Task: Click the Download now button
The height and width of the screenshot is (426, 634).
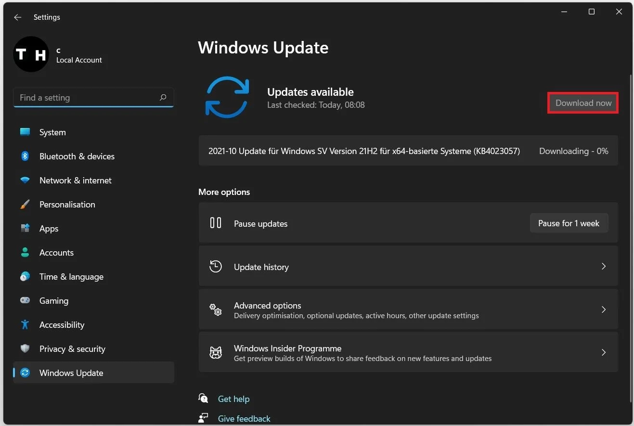Action: tap(583, 103)
